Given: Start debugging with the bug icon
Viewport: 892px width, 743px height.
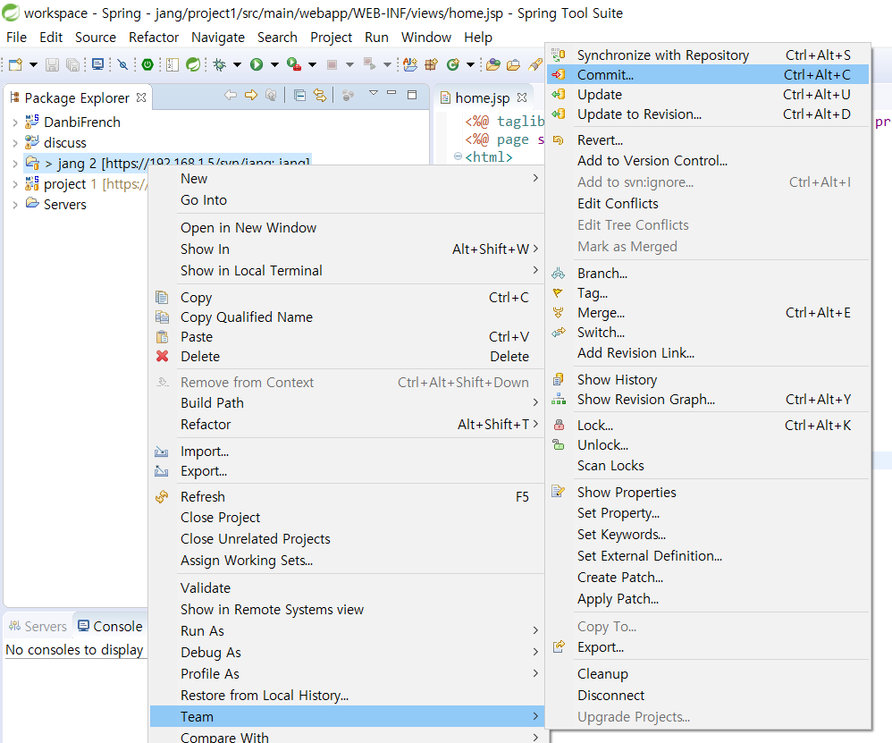Looking at the screenshot, I should point(220,64).
